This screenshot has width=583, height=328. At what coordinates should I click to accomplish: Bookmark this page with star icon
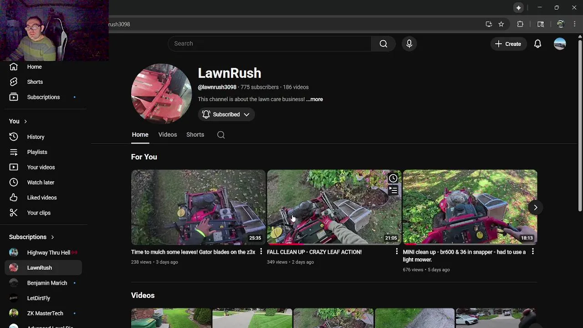point(501,24)
